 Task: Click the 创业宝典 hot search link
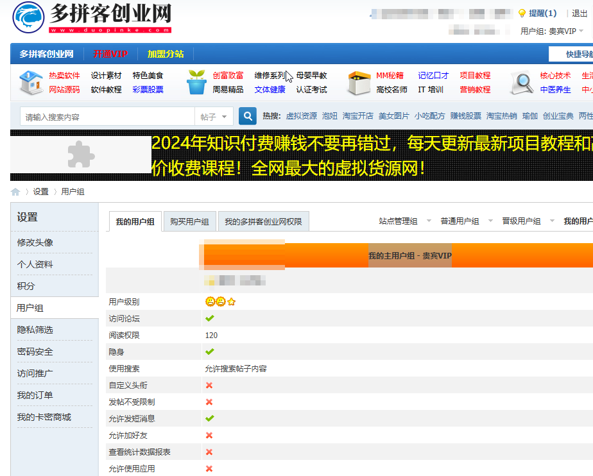(x=558, y=116)
